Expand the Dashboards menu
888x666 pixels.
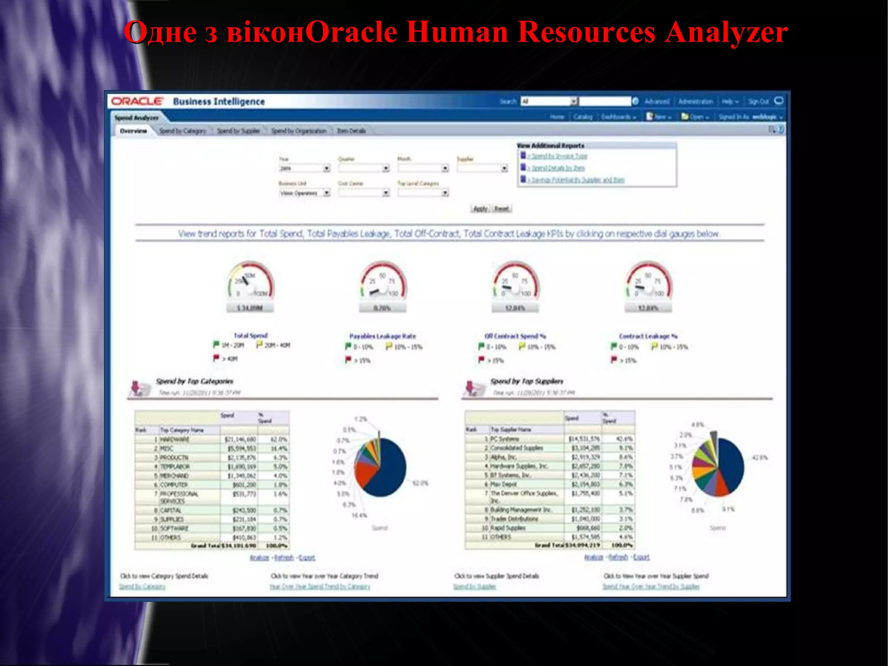619,117
